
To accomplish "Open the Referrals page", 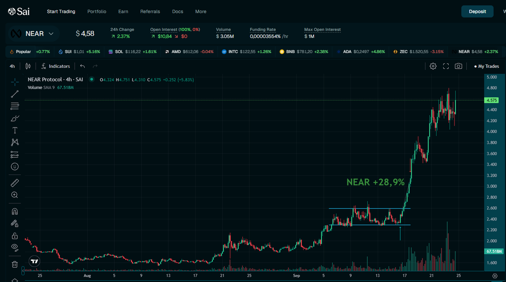I will tap(150, 11).
